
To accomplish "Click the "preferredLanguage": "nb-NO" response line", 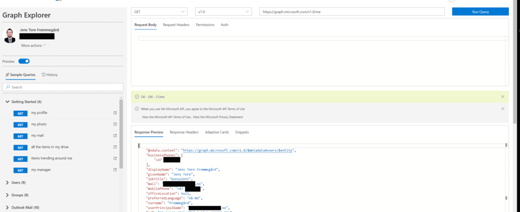I will pos(174,198).
